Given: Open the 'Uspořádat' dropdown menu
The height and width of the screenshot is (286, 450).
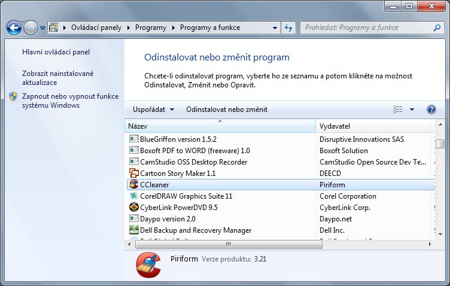Looking at the screenshot, I should coord(153,109).
